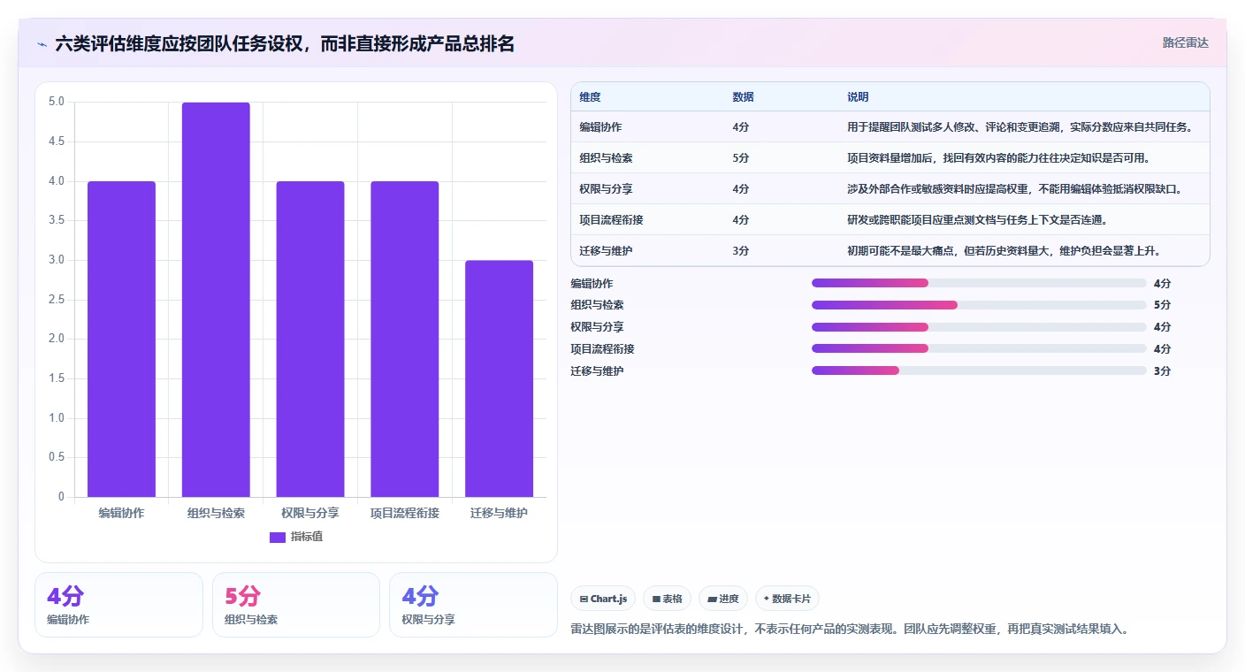
Task: Click the 编辑协作 progress bar
Action: pyautogui.click(x=979, y=283)
